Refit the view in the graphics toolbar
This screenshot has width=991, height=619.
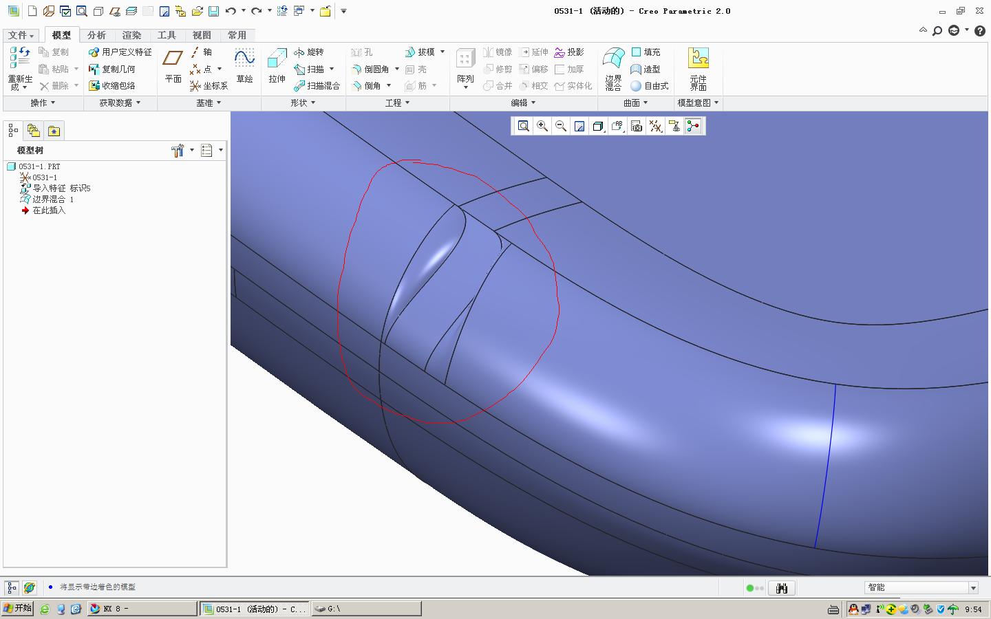tap(524, 126)
